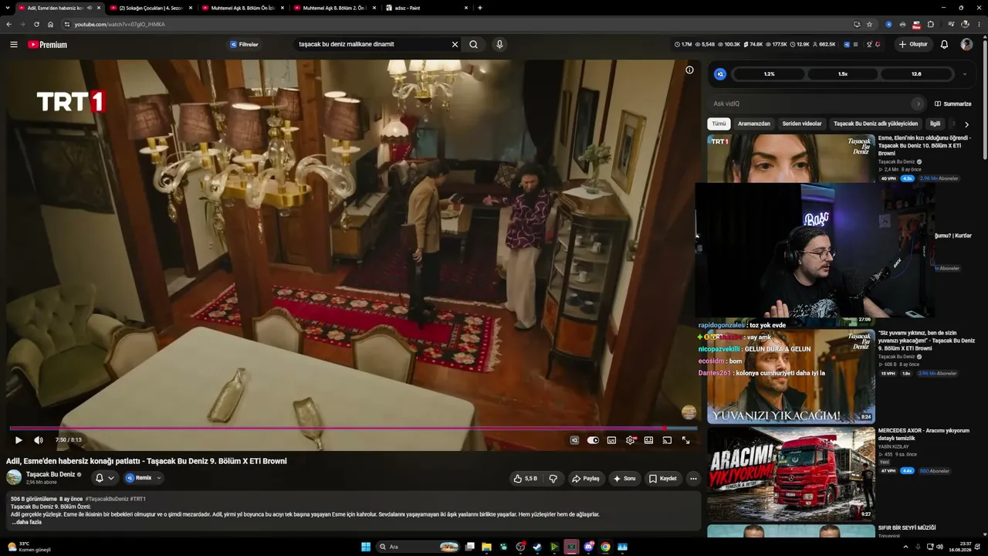Open 'Yuvanızı Yıkacağım' video thumbnail
This screenshot has height=556, width=988.
point(791,377)
